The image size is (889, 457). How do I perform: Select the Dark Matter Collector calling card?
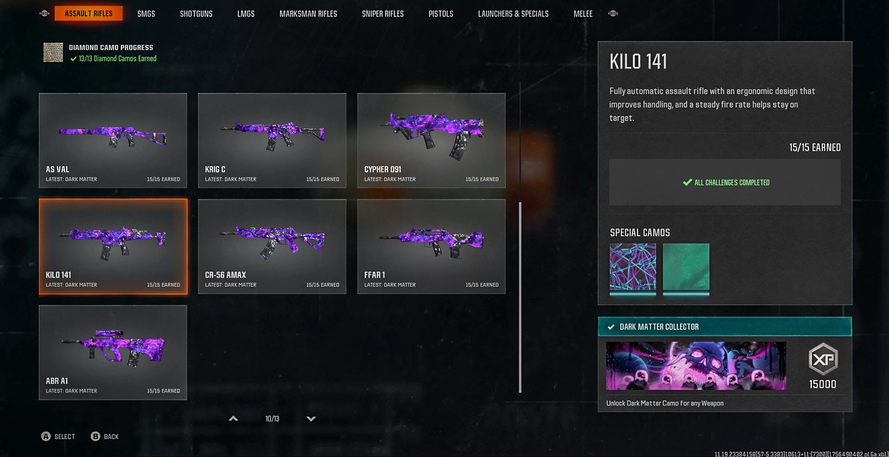pyautogui.click(x=696, y=365)
